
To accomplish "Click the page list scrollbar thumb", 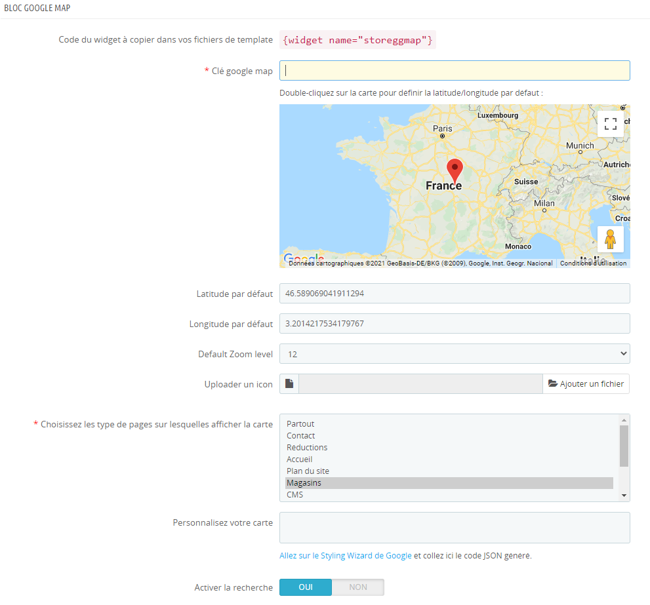I will click(624, 446).
